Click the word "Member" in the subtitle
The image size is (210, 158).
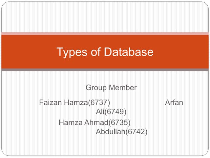(122, 88)
